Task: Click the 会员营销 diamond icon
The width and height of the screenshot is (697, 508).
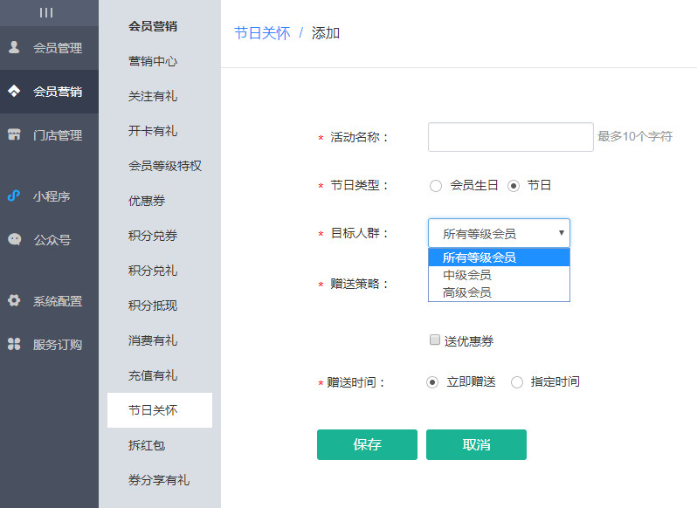Action: coord(14,92)
